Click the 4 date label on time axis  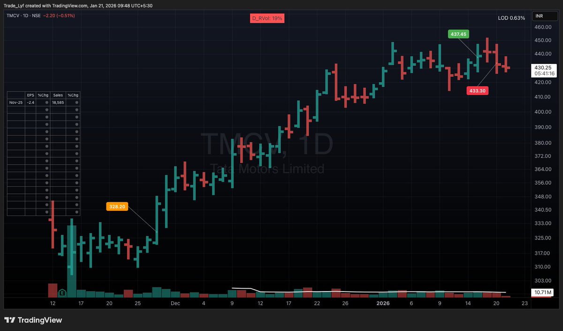coord(204,304)
